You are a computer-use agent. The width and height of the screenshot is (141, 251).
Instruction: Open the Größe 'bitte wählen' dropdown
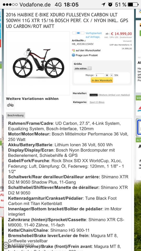(83, 68)
